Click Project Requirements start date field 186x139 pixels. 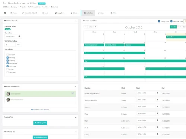tap(146, 93)
